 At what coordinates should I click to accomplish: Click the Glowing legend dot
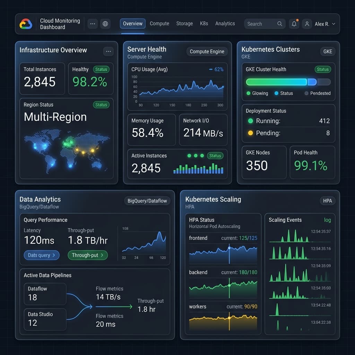click(x=248, y=93)
